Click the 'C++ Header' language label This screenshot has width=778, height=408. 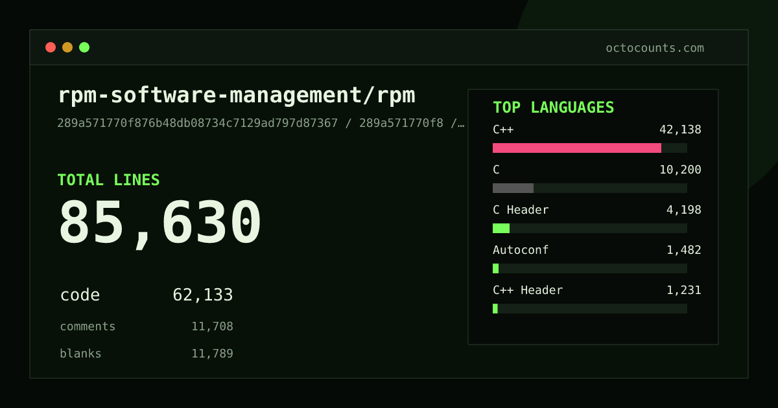528,290
